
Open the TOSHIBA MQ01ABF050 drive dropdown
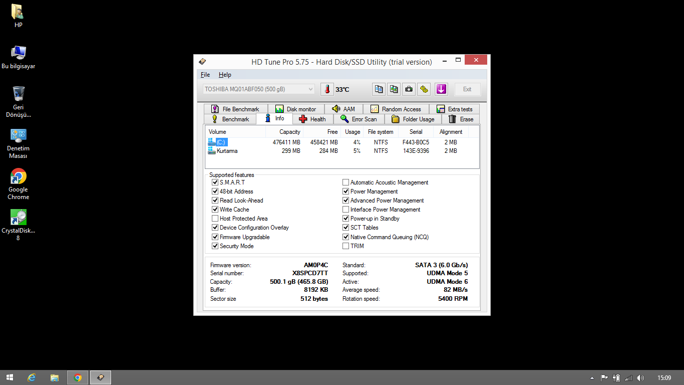click(x=259, y=89)
